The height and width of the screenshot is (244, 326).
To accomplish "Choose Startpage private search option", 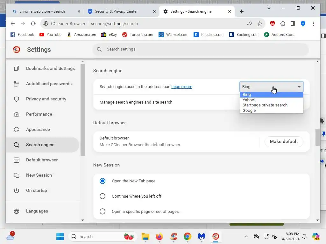I will tap(272, 105).
